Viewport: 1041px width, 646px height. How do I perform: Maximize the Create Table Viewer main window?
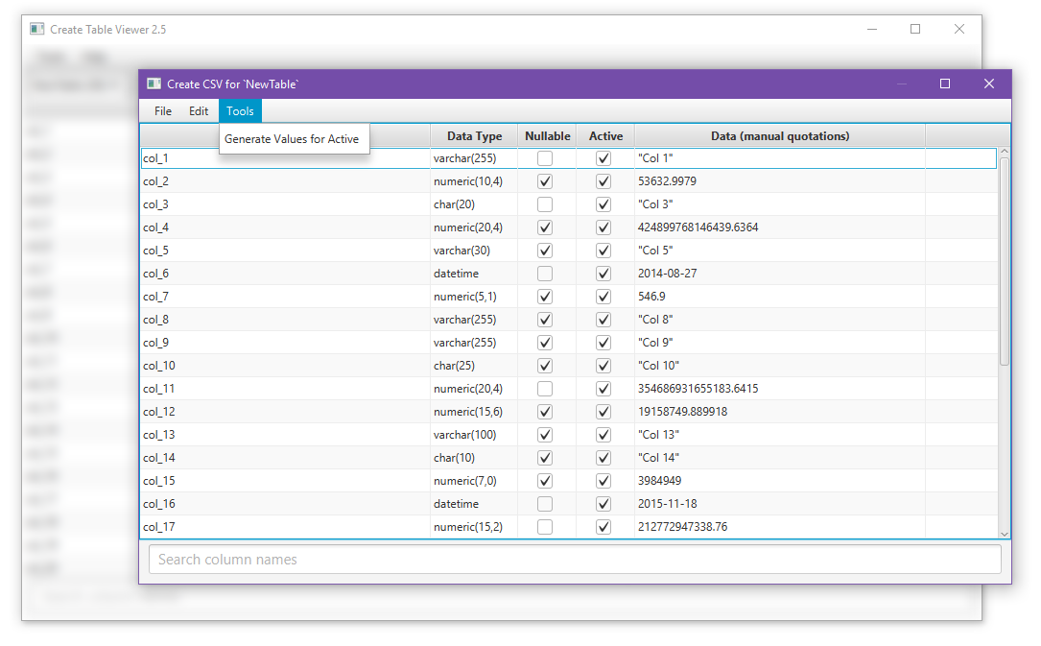coord(915,29)
